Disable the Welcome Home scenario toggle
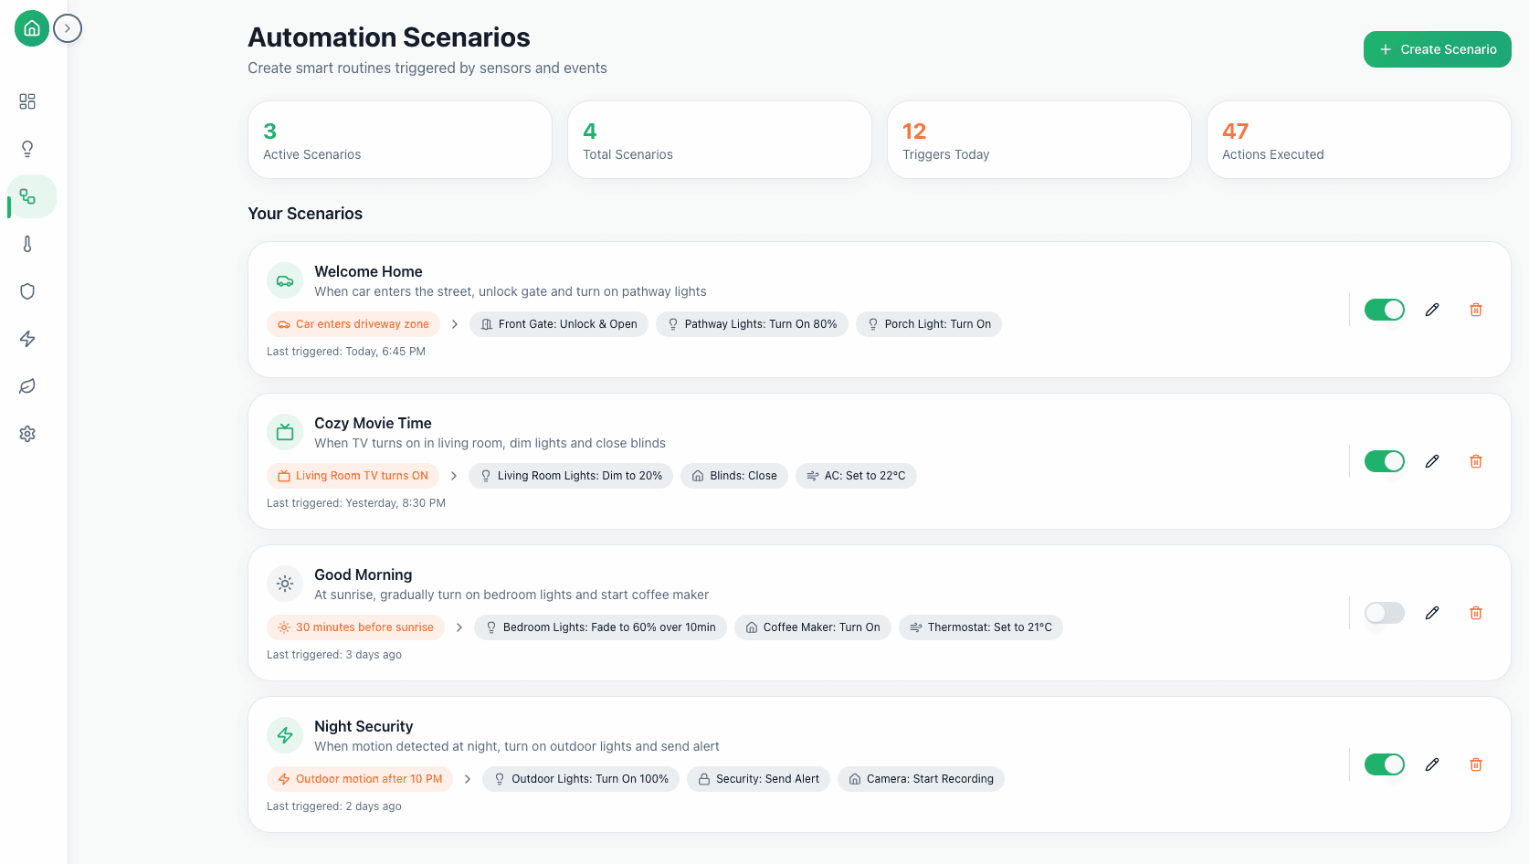Image resolution: width=1529 pixels, height=864 pixels. pos(1384,310)
